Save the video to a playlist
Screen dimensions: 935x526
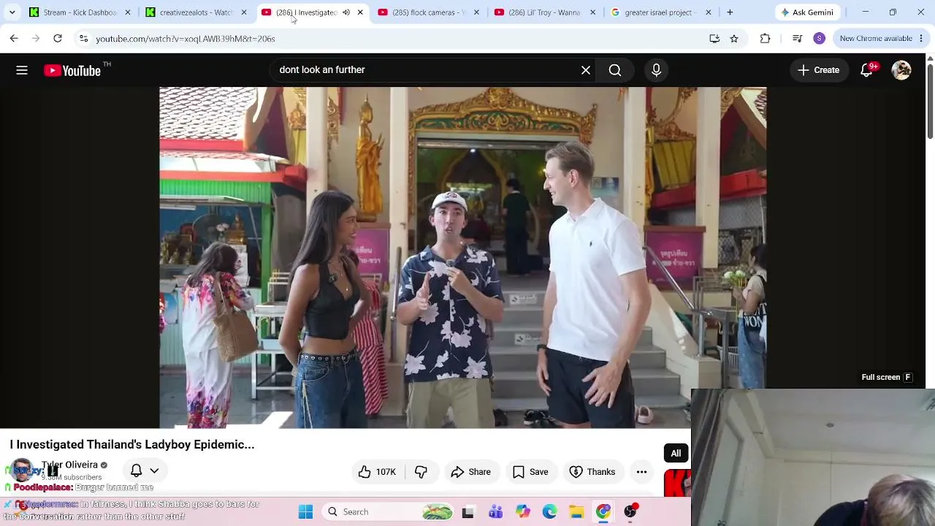pyautogui.click(x=530, y=472)
